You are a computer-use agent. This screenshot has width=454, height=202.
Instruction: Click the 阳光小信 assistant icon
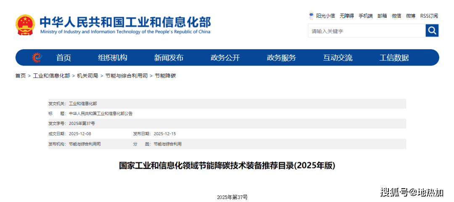click(311, 16)
